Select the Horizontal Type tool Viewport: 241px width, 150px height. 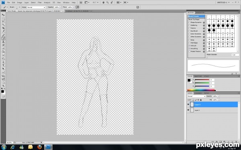[3, 66]
